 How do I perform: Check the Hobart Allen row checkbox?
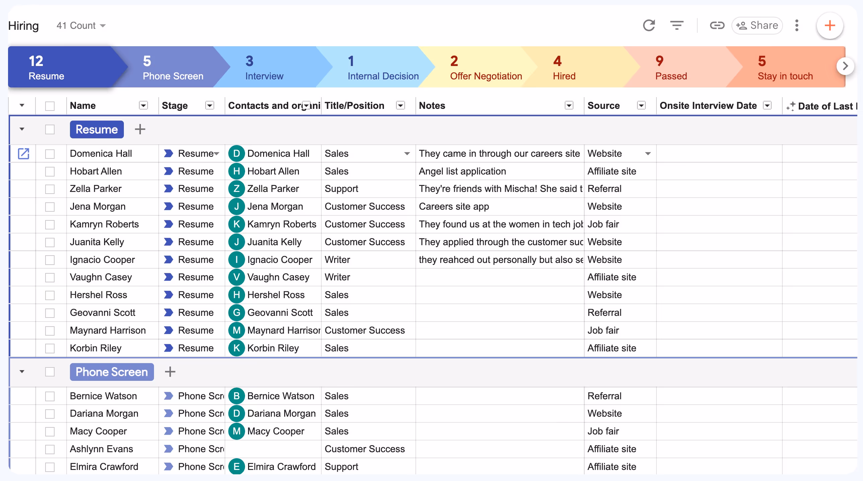click(50, 171)
